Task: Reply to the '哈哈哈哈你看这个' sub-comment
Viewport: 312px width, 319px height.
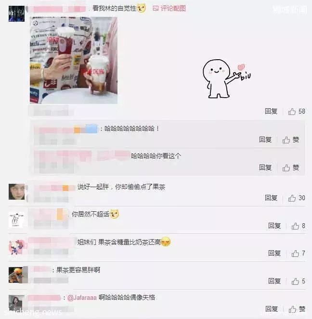Action: pyautogui.click(x=265, y=167)
